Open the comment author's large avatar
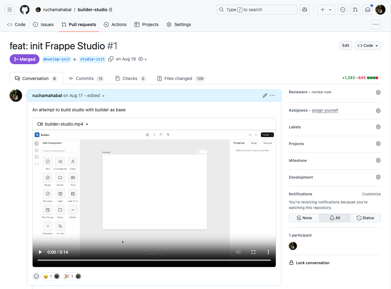This screenshot has width=391, height=289. click(16, 96)
